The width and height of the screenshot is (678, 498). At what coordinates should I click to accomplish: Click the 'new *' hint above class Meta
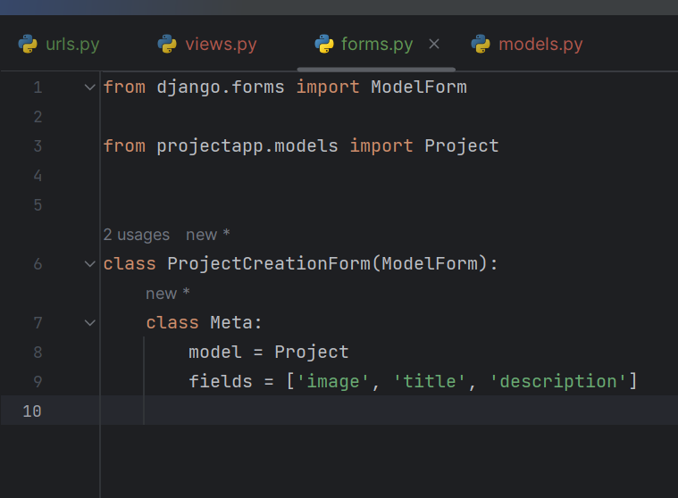pyautogui.click(x=168, y=294)
